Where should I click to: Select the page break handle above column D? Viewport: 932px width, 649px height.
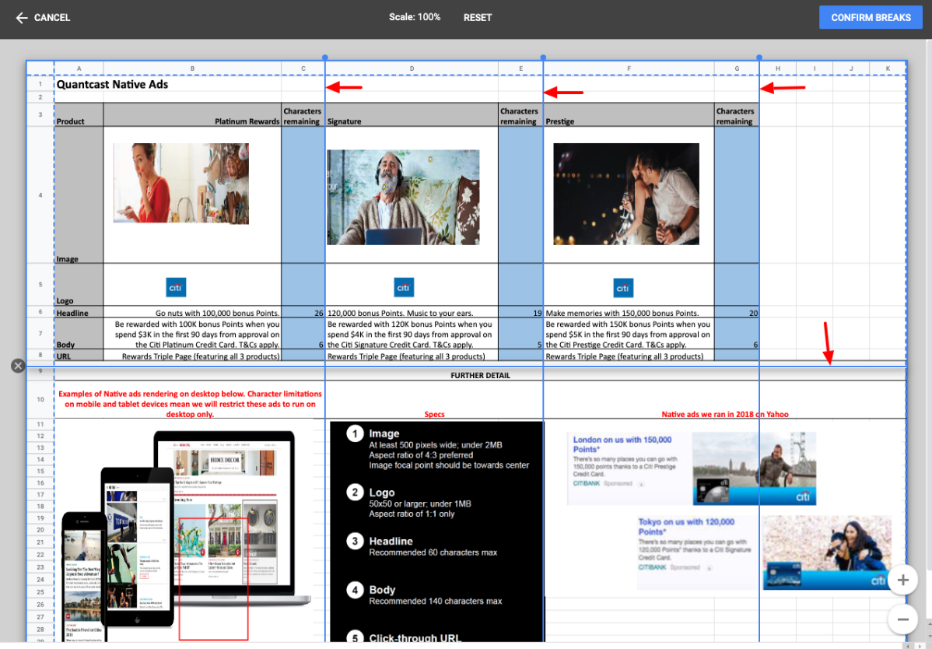(324, 58)
